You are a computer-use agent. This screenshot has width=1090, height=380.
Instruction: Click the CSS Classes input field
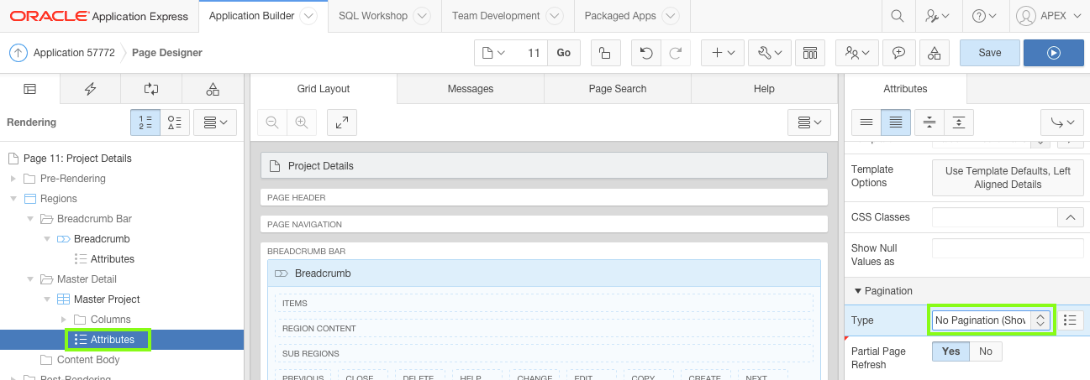click(x=994, y=217)
